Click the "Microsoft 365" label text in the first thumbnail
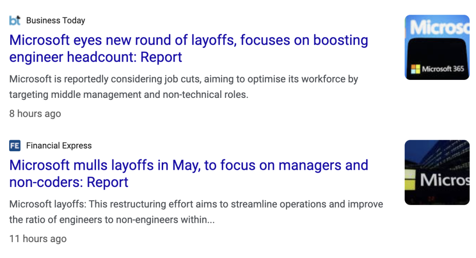The height and width of the screenshot is (258, 476). 443,69
